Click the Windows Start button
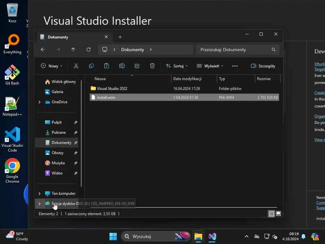This screenshot has width=325, height=244. click(113, 236)
